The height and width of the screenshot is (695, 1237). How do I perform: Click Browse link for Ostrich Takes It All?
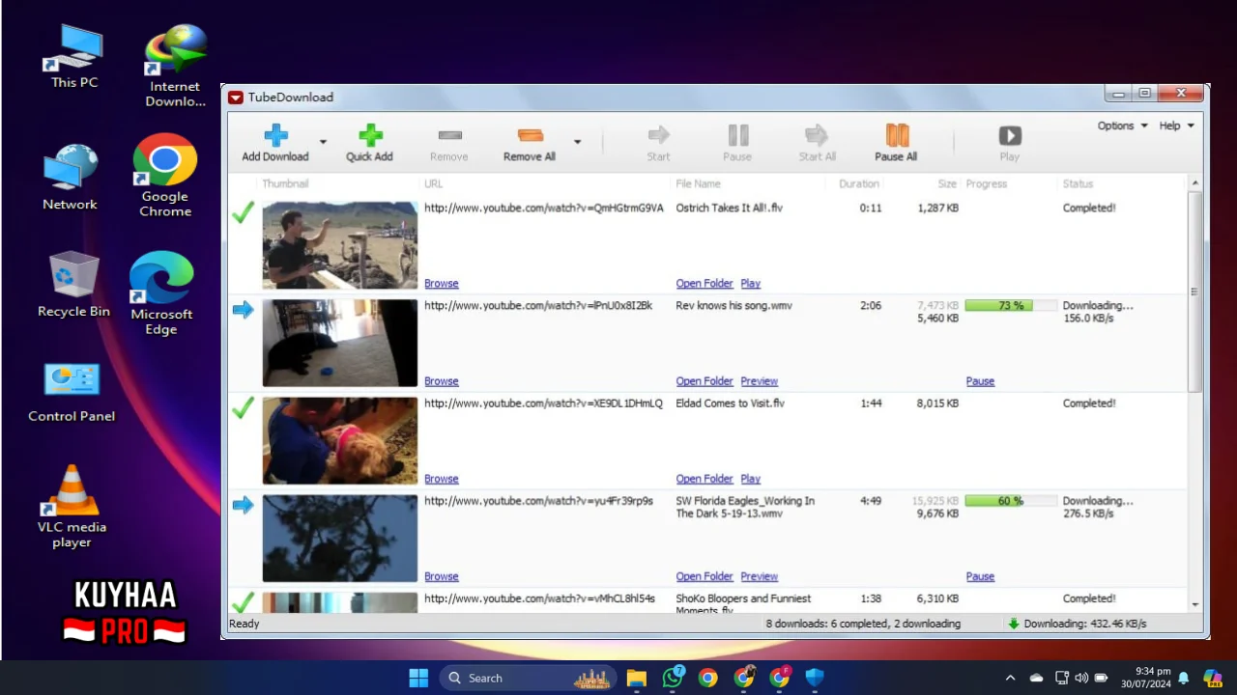point(442,284)
